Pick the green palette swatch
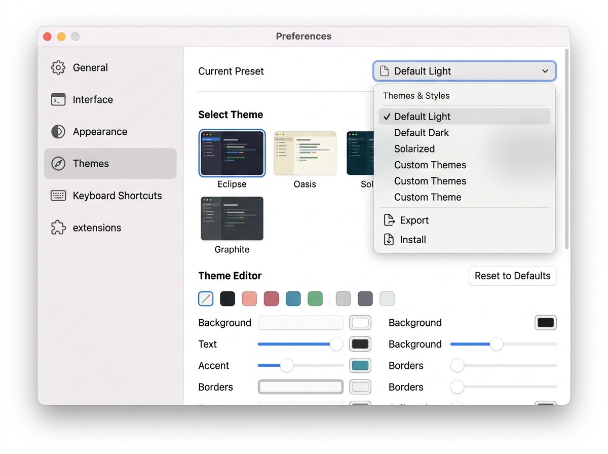608x454 pixels. (x=315, y=298)
